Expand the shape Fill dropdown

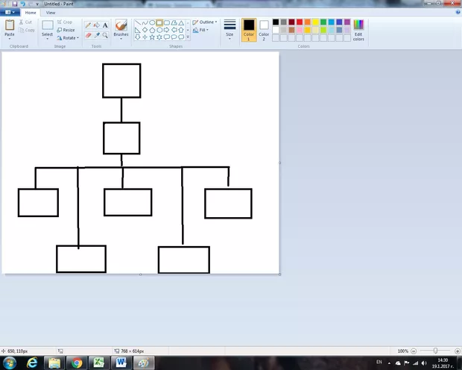[x=202, y=31]
